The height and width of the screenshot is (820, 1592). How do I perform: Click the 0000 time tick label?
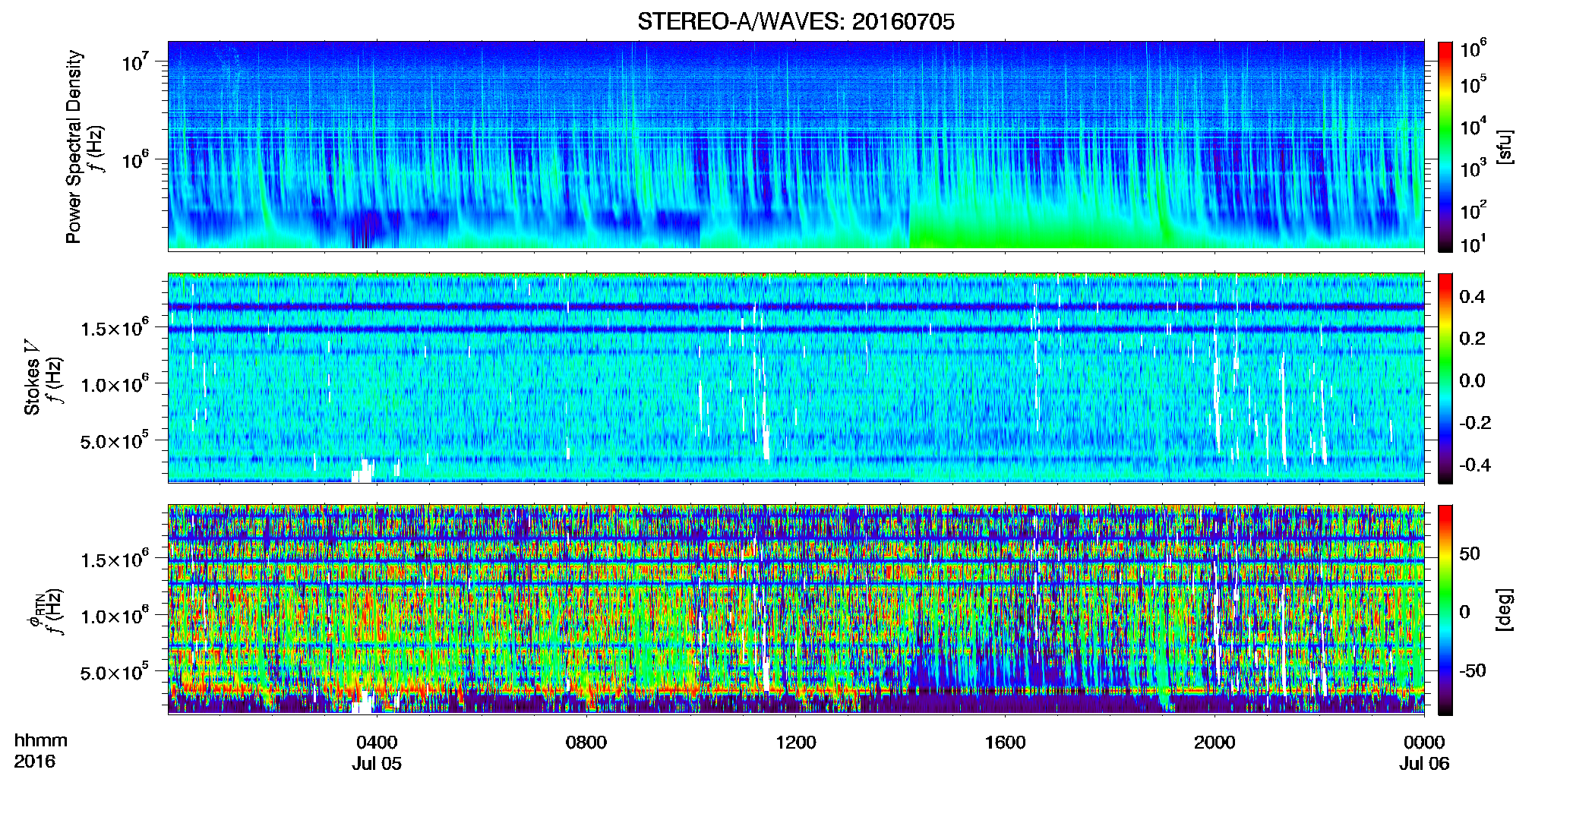[x=1424, y=742]
